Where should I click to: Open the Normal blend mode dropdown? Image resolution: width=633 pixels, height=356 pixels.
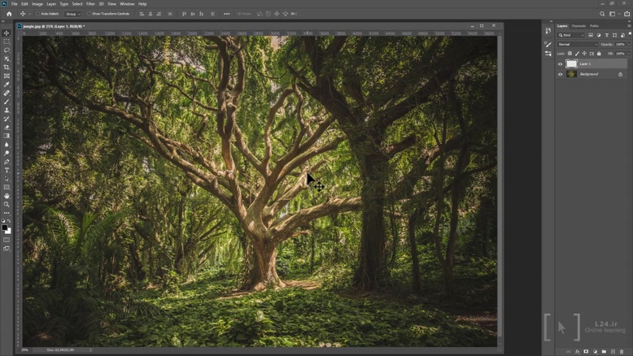coord(577,44)
